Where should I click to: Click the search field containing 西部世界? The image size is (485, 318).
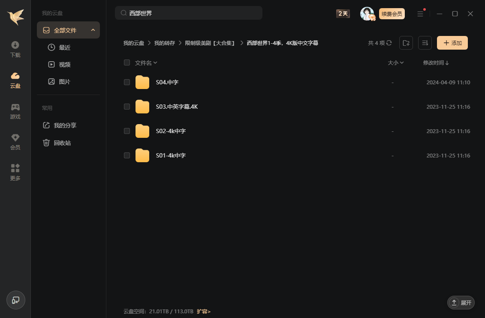pyautogui.click(x=189, y=13)
